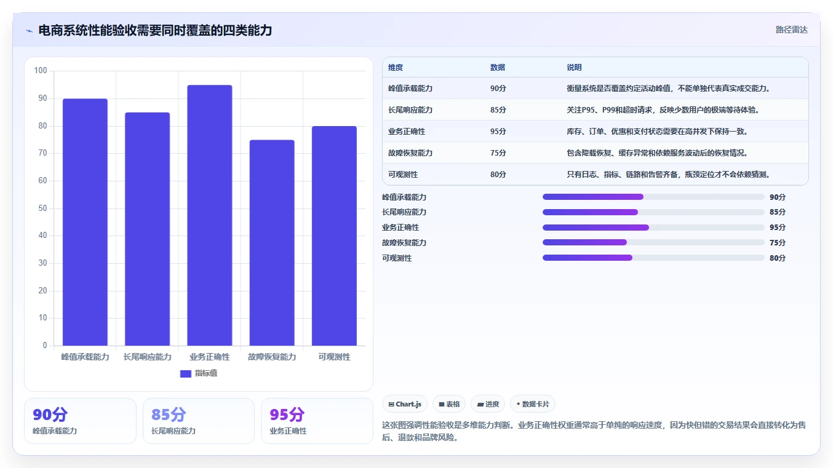Click the 进度 tag chip
This screenshot has height=468, width=833.
coord(488,404)
